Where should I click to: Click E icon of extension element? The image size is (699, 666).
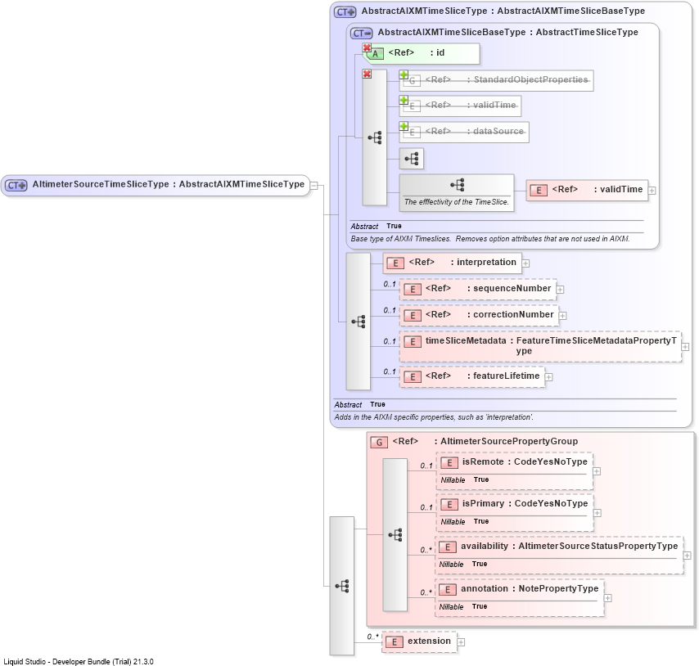[x=394, y=642]
